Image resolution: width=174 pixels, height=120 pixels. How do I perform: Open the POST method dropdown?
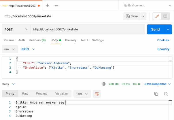[x=16, y=29]
